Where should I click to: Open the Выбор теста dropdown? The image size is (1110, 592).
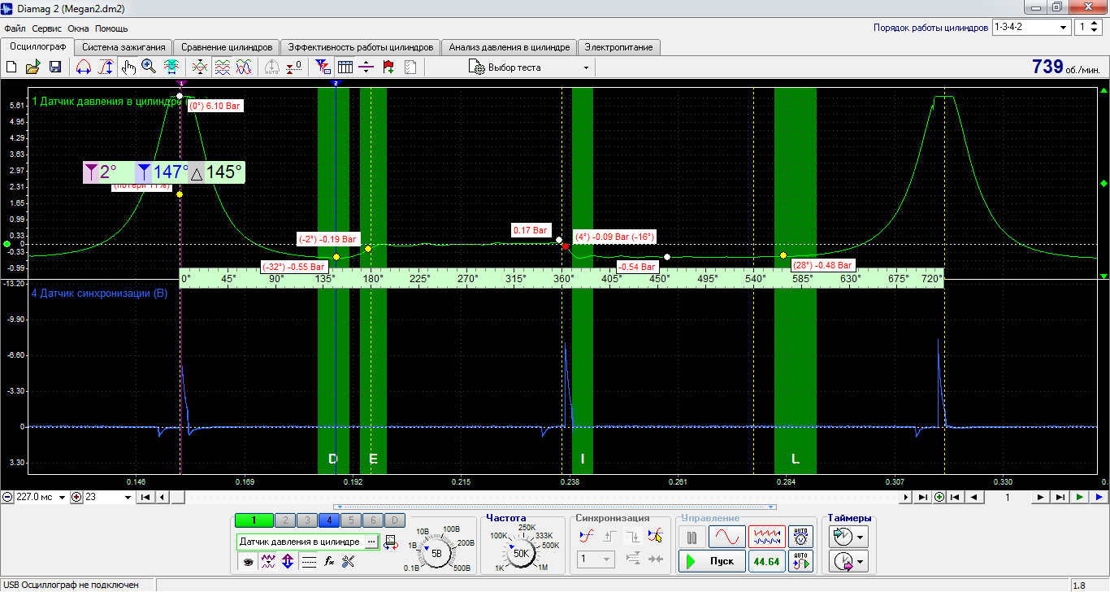529,67
